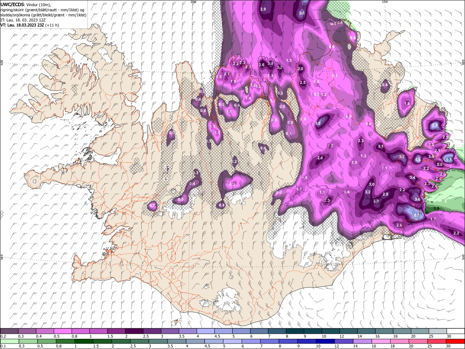Click the valid time line 'VT: Lau. 18.03.2023 23Z (+11 h)'
Image resolution: width=465 pixels, height=349 pixels.
coord(30,25)
